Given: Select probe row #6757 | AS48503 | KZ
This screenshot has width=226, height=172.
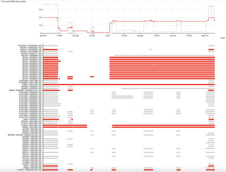Looking at the screenshot, I should coord(32,61).
